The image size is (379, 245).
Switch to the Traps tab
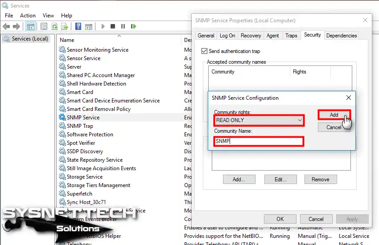tap(291, 36)
